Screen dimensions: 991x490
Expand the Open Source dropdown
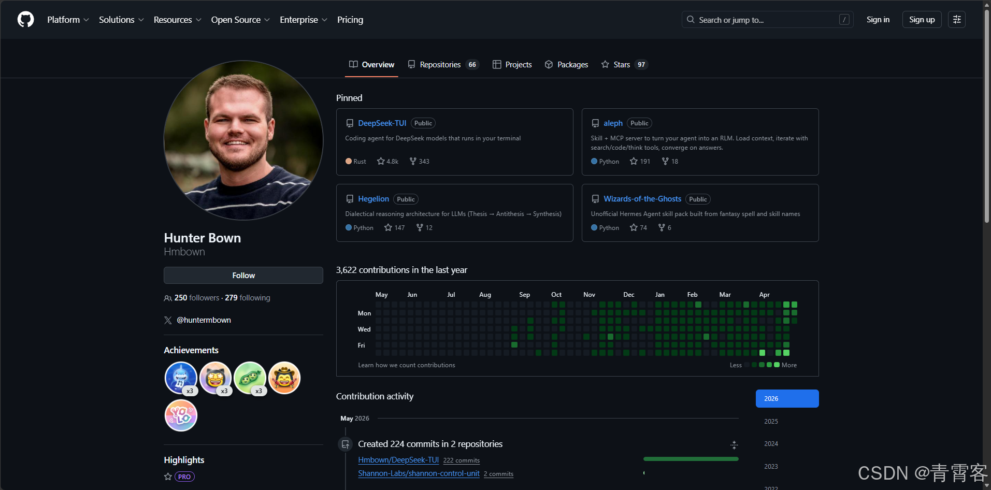tap(240, 20)
